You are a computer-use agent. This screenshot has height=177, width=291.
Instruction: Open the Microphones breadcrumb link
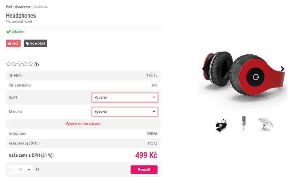(22, 7)
